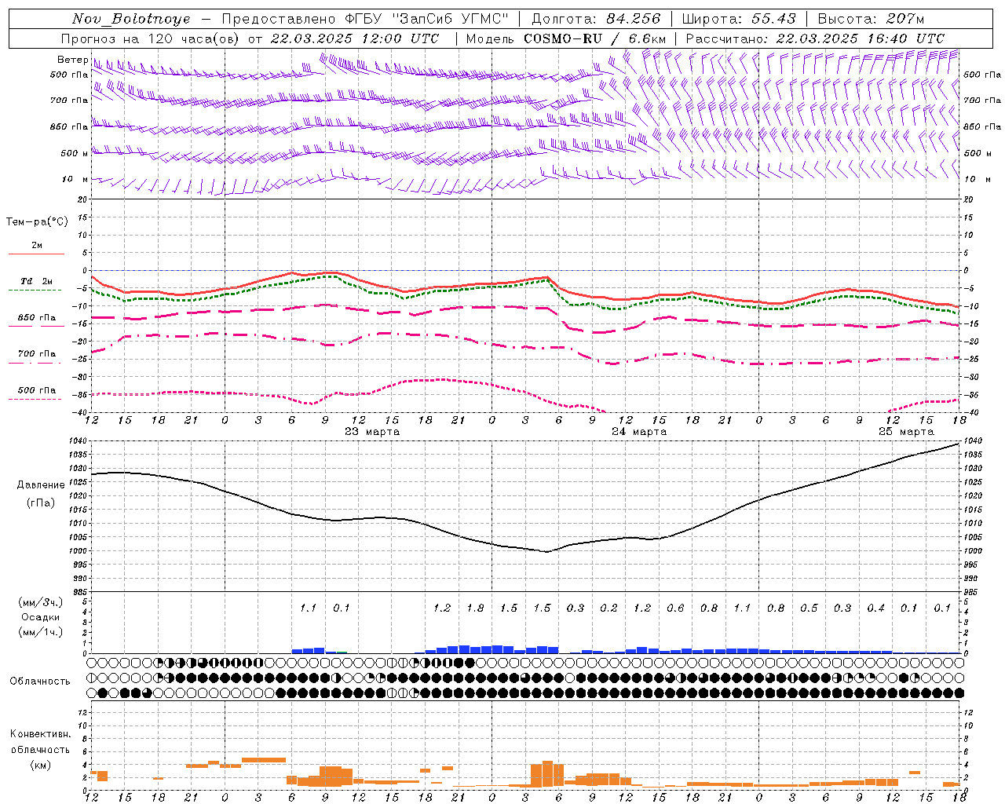Click the 'Тем-ра(°C)' temperature panel label
Image resolution: width=1005 pixels, height=804 pixels.
pyautogui.click(x=37, y=222)
